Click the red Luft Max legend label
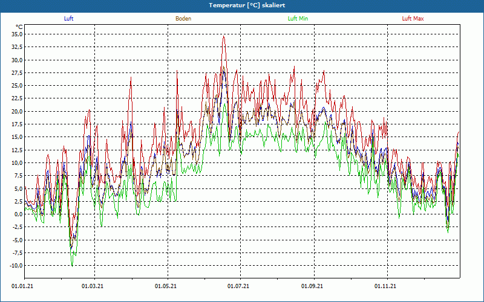The width and height of the screenshot is (484, 302). [x=413, y=19]
